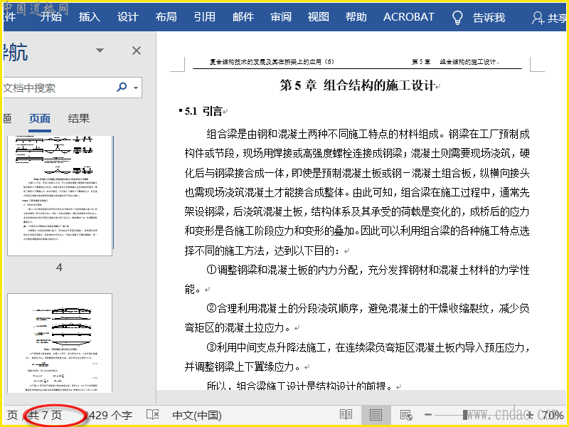Select the 页面 tab in navigation pane

[x=40, y=119]
